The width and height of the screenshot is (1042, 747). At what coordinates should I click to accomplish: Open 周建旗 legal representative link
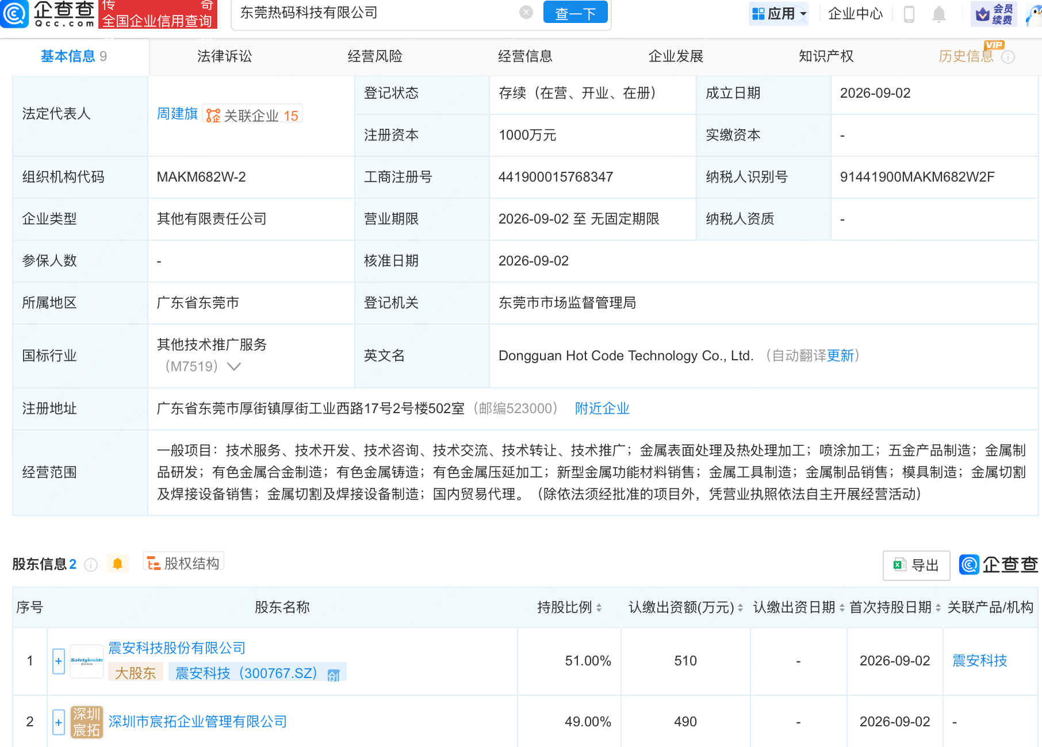coord(177,114)
